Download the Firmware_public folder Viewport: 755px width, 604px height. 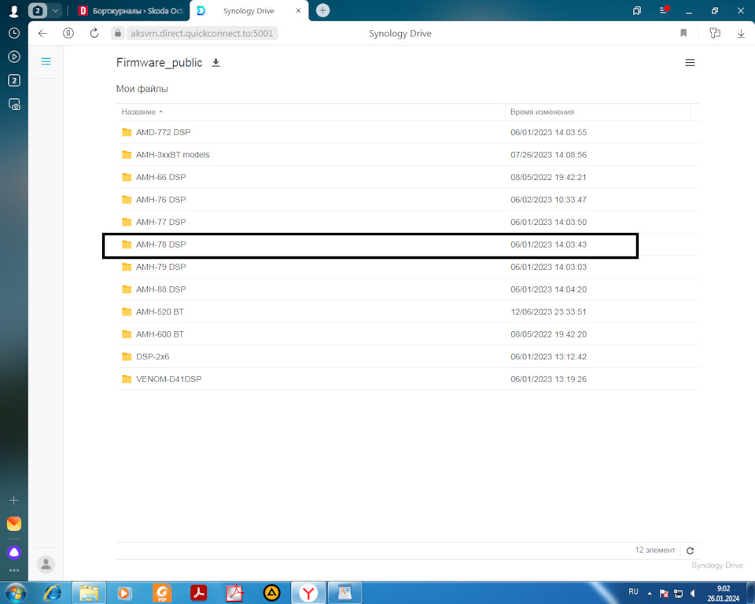(x=216, y=63)
